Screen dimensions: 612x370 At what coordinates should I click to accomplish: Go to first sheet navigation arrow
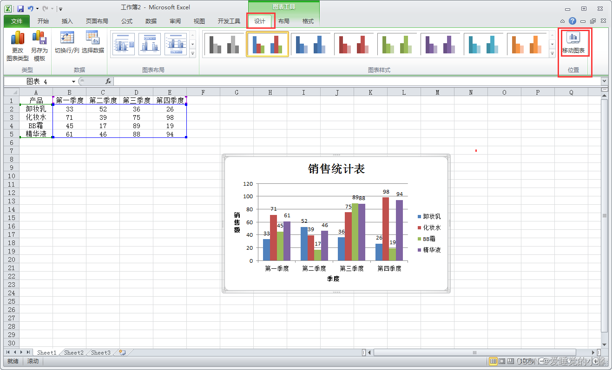tap(8, 352)
